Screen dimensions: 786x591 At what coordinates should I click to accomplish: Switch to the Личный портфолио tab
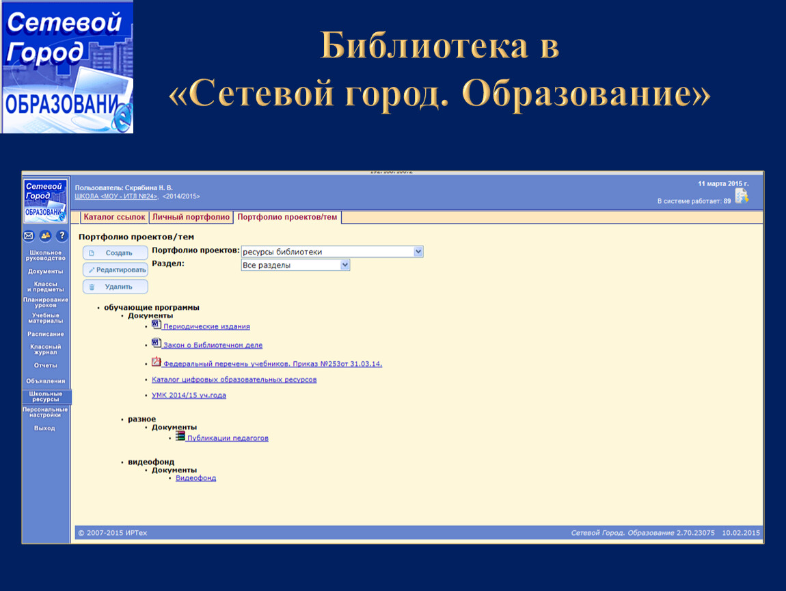pyautogui.click(x=191, y=218)
